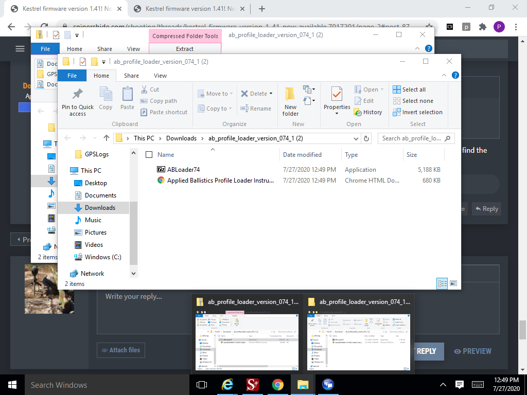Viewport: 527px width, 395px height.
Task: Click Invert selection in ribbon
Action: (x=418, y=112)
